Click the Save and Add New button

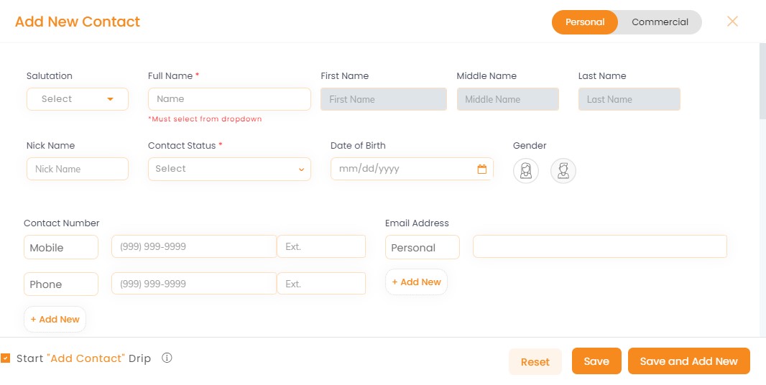tap(689, 361)
